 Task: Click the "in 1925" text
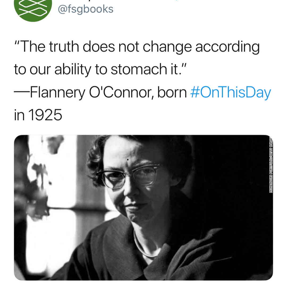tap(38, 115)
